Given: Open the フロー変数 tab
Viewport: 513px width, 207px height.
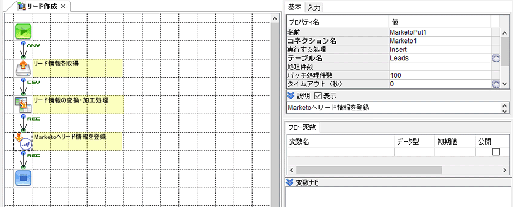Looking at the screenshot, I should (303, 127).
